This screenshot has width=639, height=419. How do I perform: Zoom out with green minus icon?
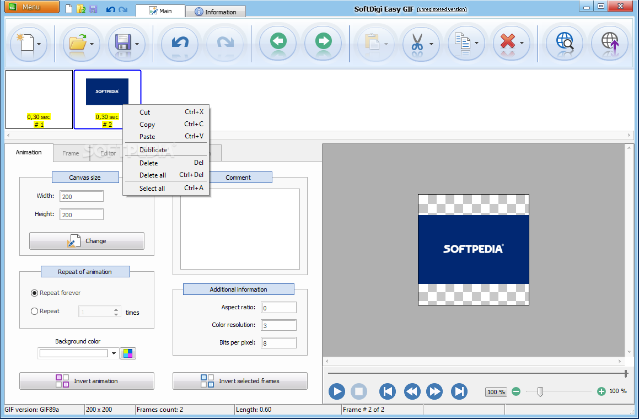click(x=516, y=391)
